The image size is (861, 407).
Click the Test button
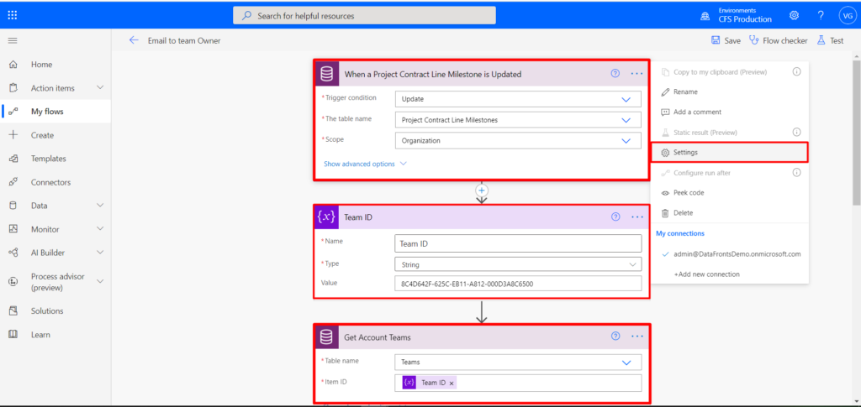coord(830,40)
